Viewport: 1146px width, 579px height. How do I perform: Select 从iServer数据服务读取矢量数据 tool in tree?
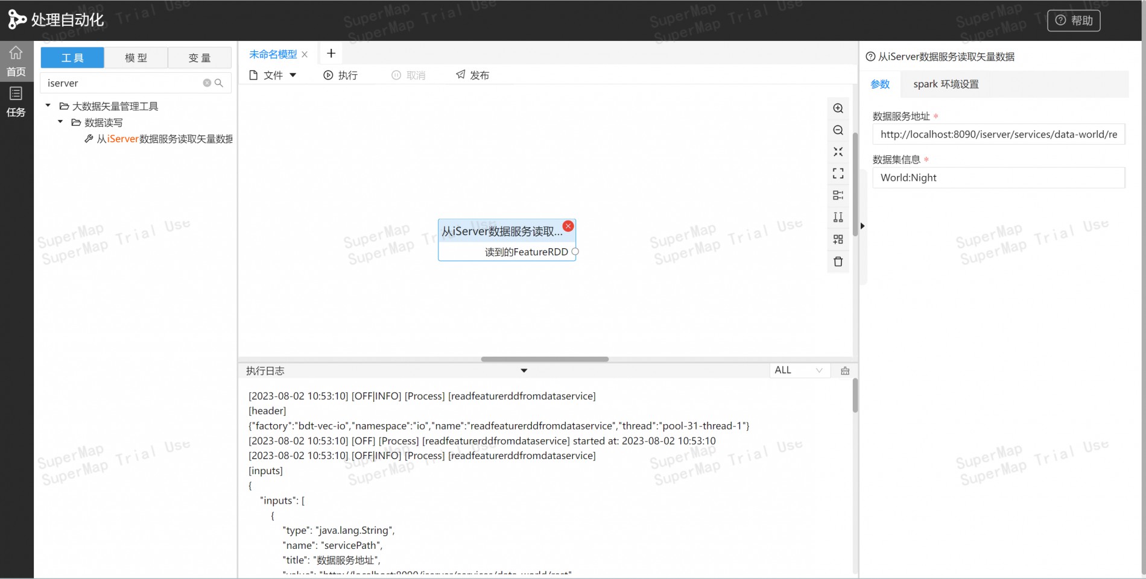tap(159, 139)
